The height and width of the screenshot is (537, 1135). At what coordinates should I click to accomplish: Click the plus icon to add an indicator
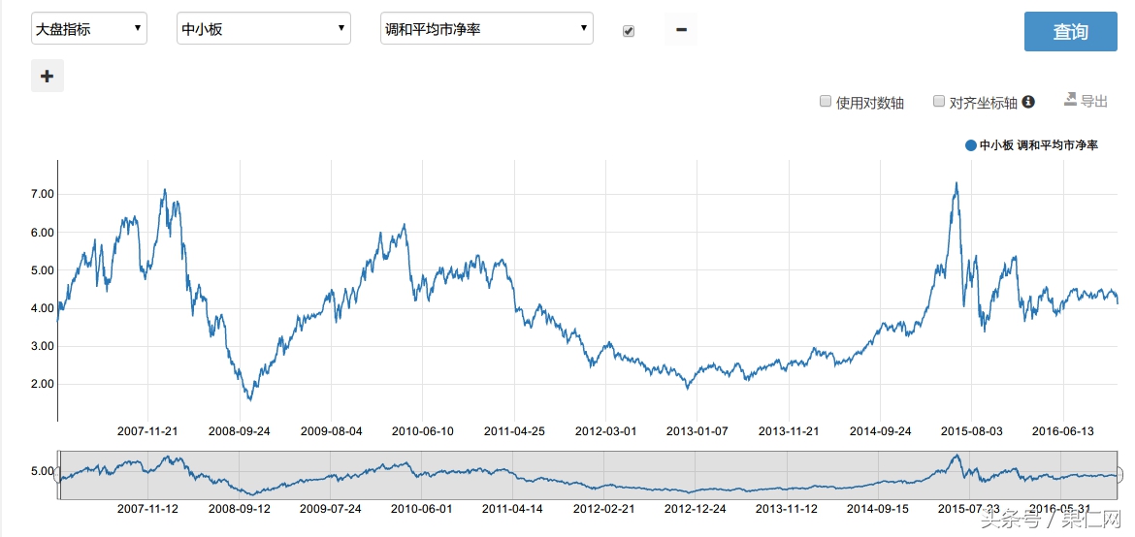click(x=48, y=76)
